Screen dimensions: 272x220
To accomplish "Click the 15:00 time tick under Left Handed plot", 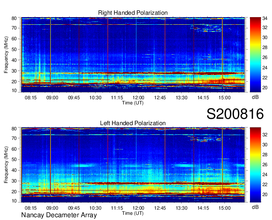I will [x=224, y=208].
